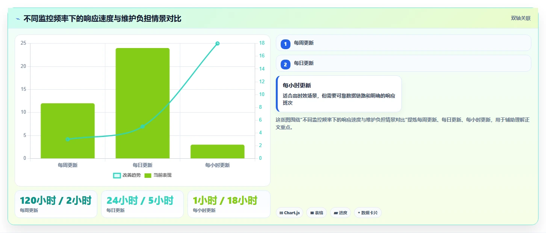This screenshot has height=233, width=546.
Task: Click the chart title heading text
Action: (102, 18)
